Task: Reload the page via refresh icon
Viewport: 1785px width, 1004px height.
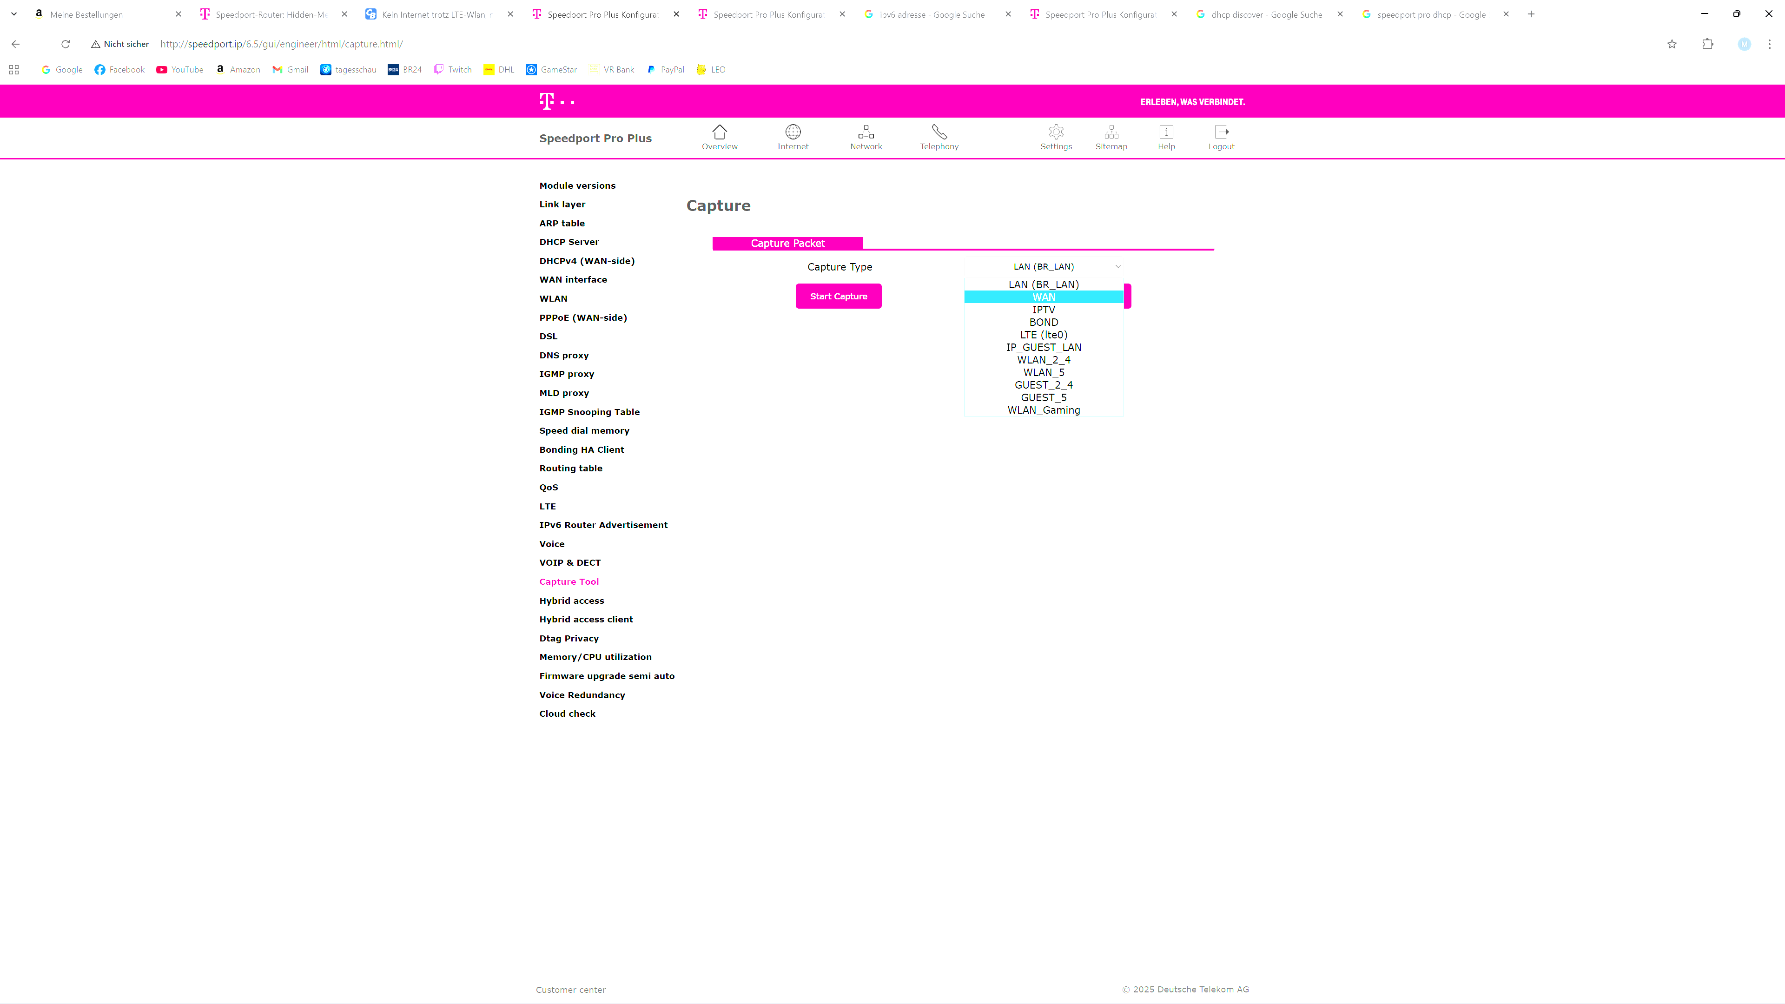Action: click(65, 44)
